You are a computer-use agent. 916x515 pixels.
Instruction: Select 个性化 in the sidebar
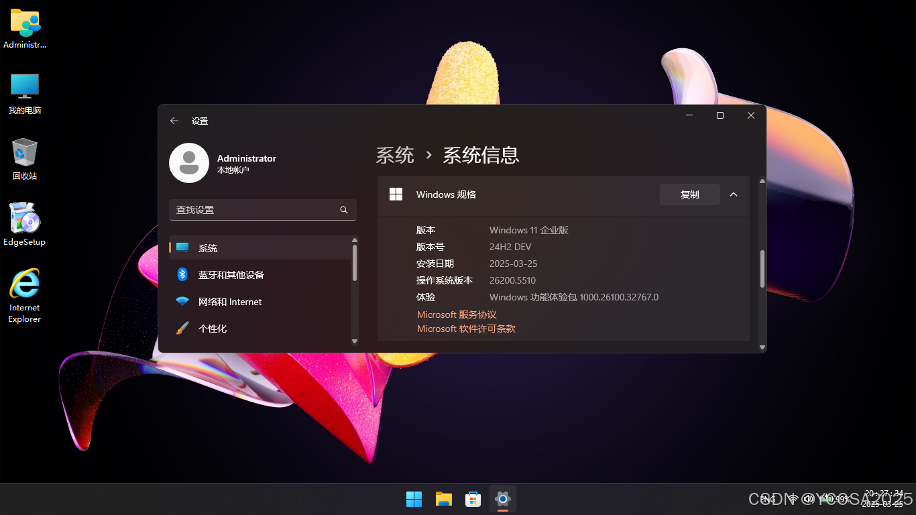click(x=260, y=329)
